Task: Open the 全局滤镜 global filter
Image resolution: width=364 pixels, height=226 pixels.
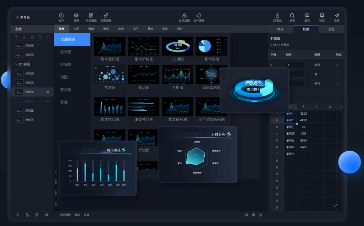Action: click(184, 16)
